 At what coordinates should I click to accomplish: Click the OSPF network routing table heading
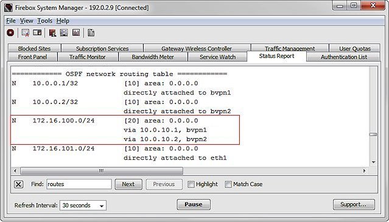tap(119, 74)
